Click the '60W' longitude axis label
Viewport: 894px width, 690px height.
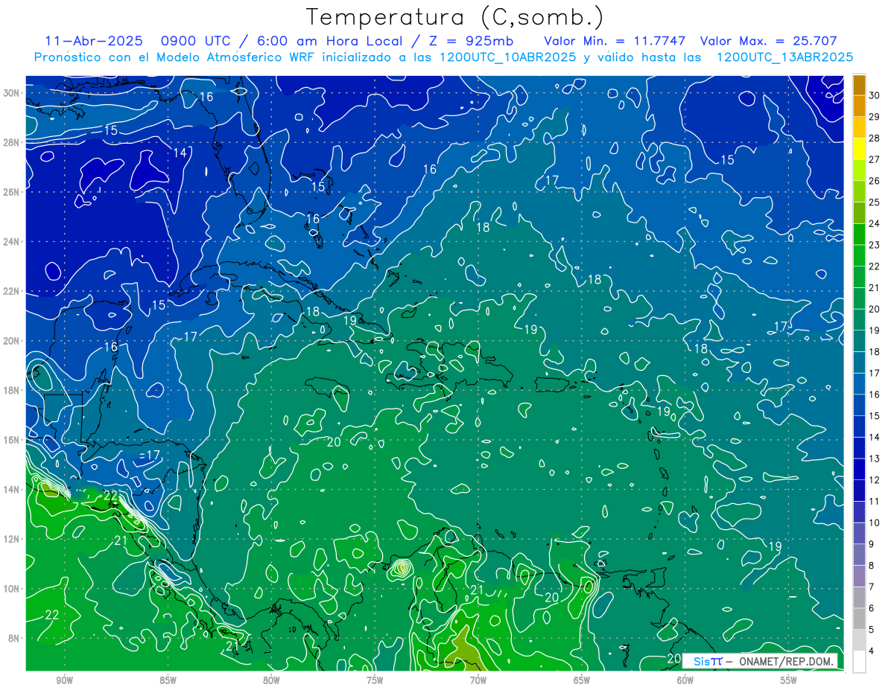685,681
